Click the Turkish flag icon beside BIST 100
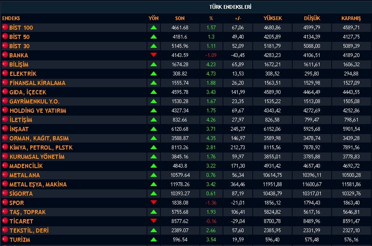The width and height of the screenshot is (372, 246). coord(5,27)
